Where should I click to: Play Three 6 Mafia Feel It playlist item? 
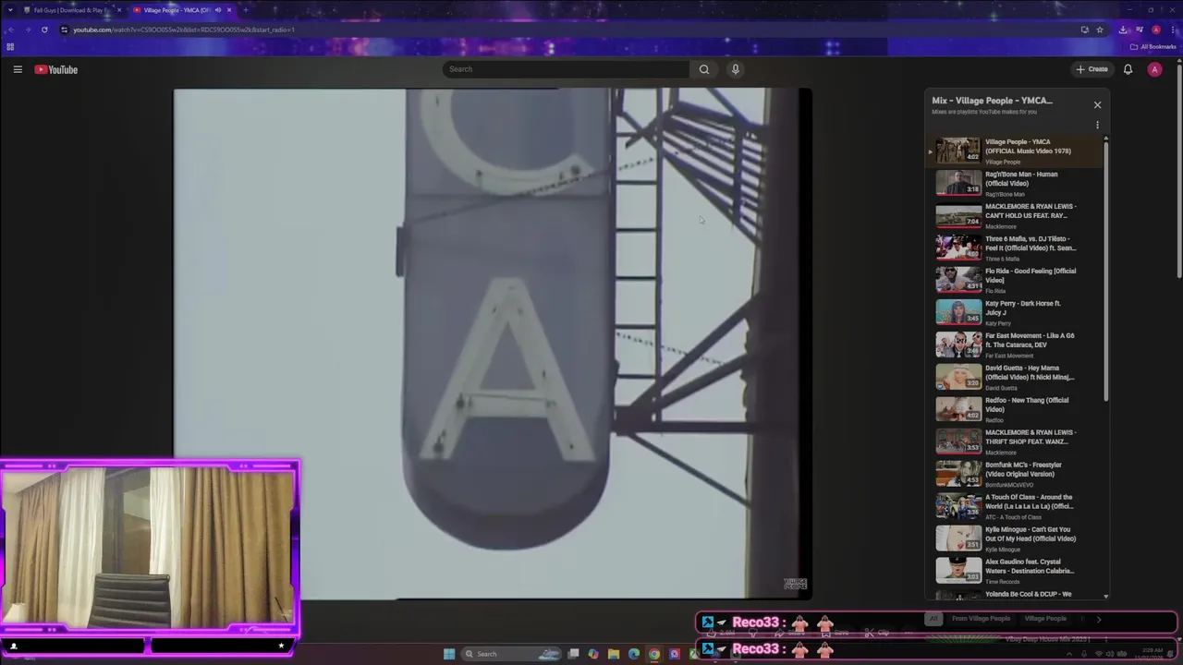[x=1015, y=248]
